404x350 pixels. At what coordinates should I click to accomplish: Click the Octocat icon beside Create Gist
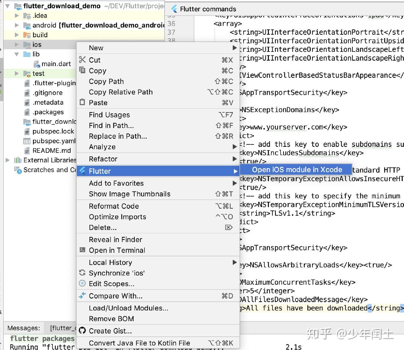point(83,331)
